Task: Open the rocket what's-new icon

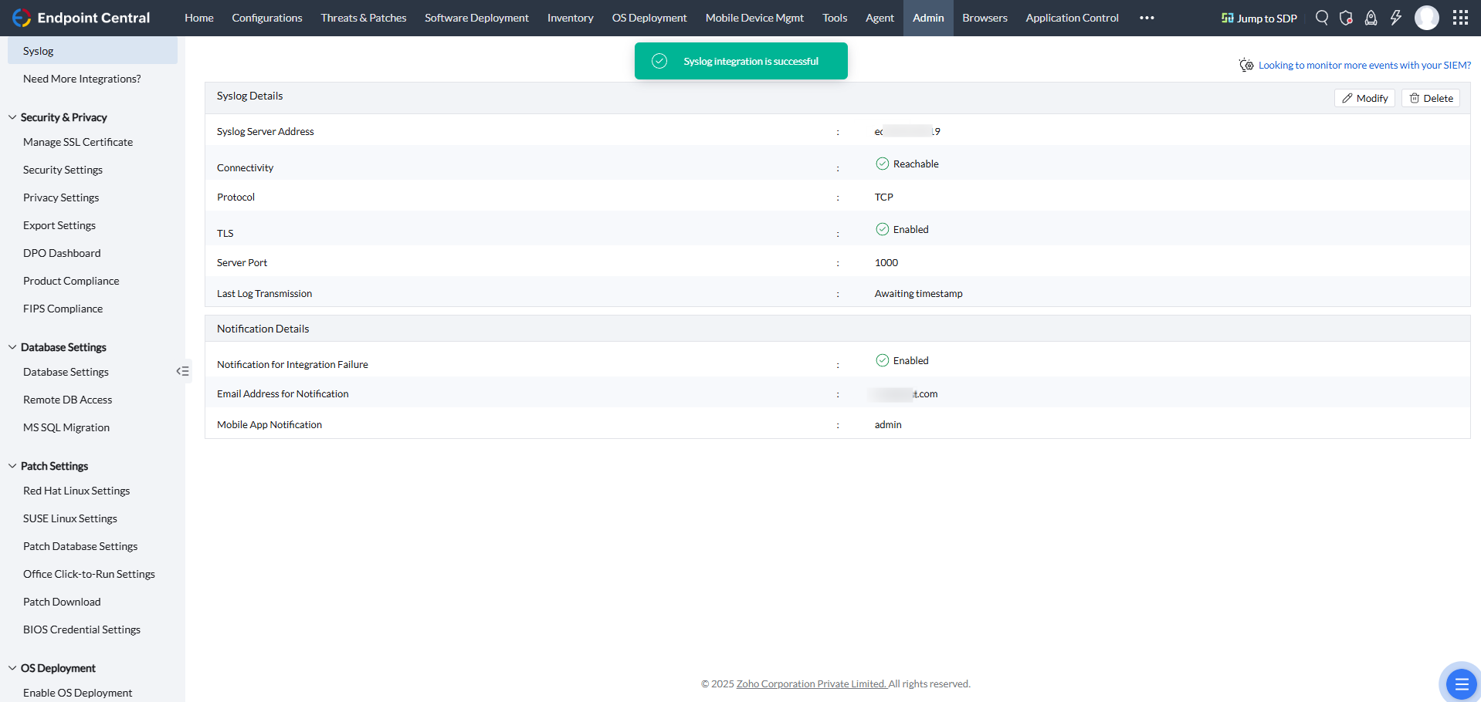Action: (1371, 18)
